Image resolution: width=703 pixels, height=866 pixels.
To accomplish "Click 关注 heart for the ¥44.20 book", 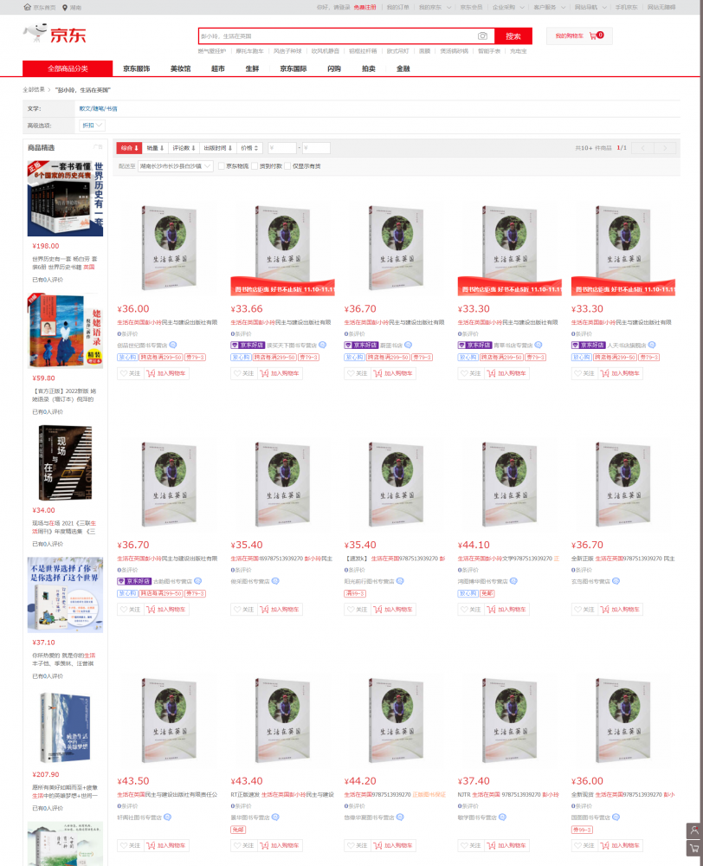I will click(x=356, y=845).
